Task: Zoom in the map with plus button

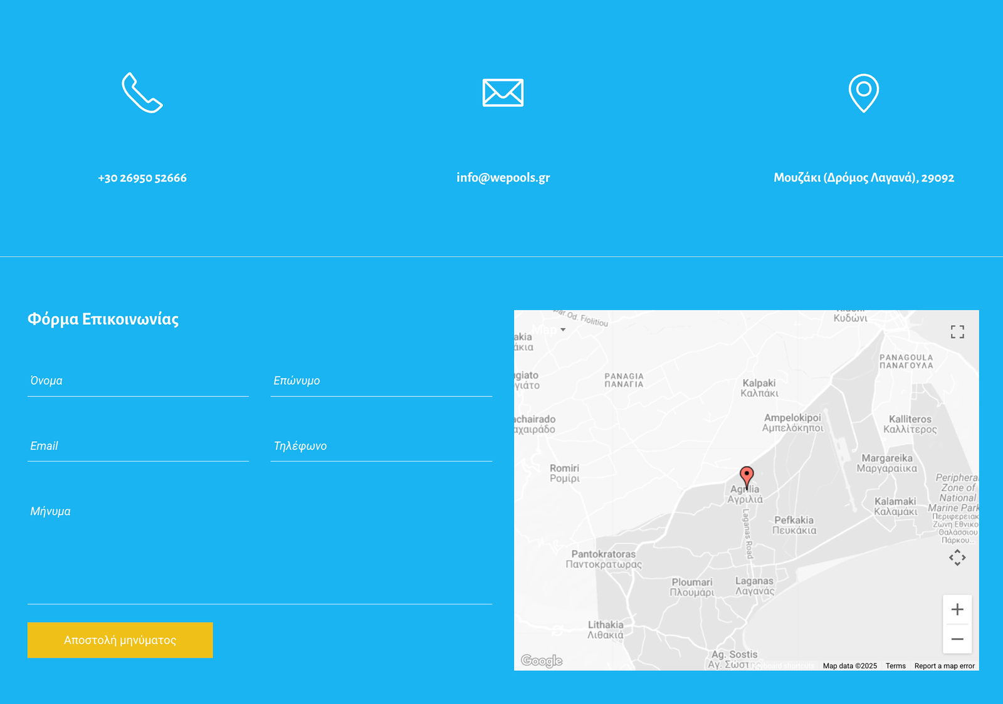Action: (957, 609)
